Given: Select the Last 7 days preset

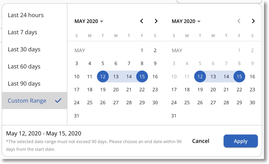Looking at the screenshot, I should [x=23, y=32].
